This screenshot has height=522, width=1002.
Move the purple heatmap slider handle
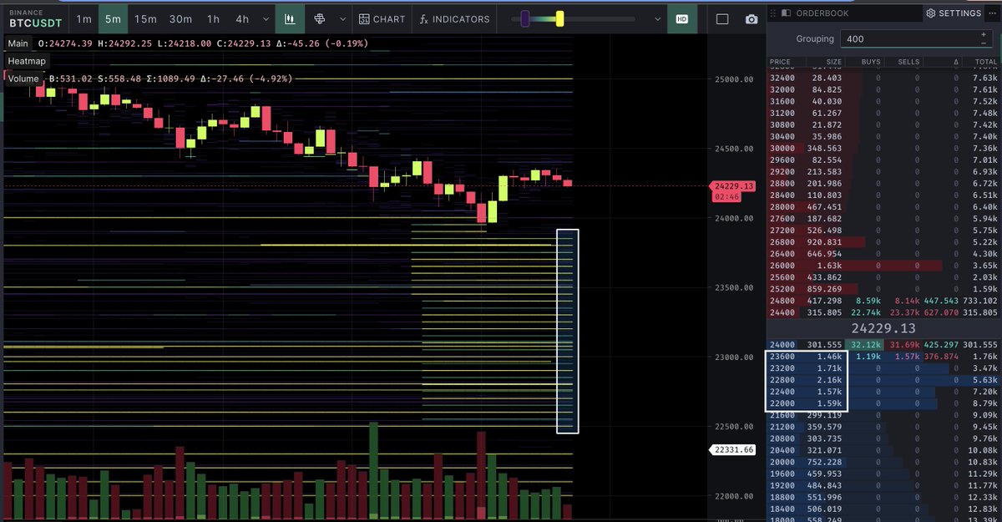pyautogui.click(x=525, y=18)
